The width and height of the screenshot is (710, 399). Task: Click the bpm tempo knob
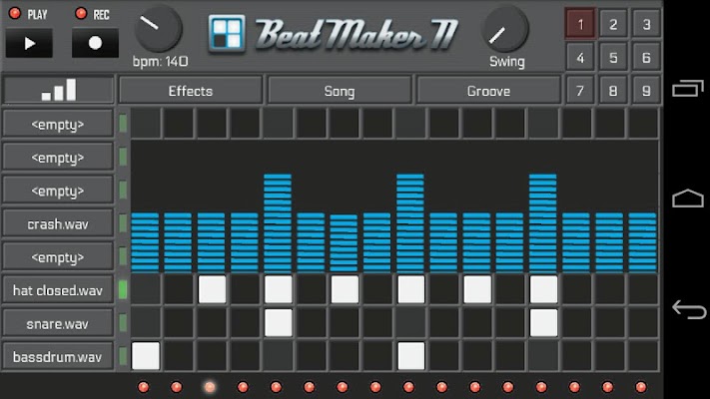pos(158,29)
